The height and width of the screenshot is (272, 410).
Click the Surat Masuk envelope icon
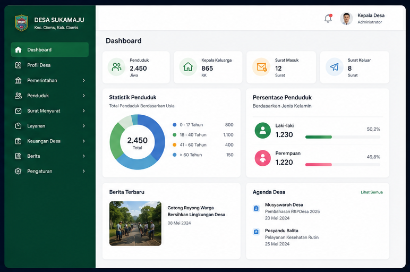pos(261,67)
